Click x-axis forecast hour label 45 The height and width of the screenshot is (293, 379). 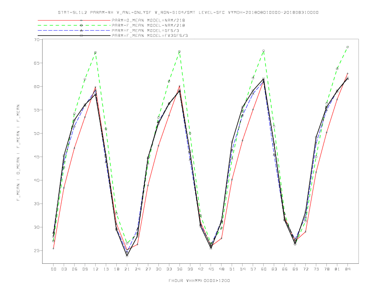[x=211, y=269]
